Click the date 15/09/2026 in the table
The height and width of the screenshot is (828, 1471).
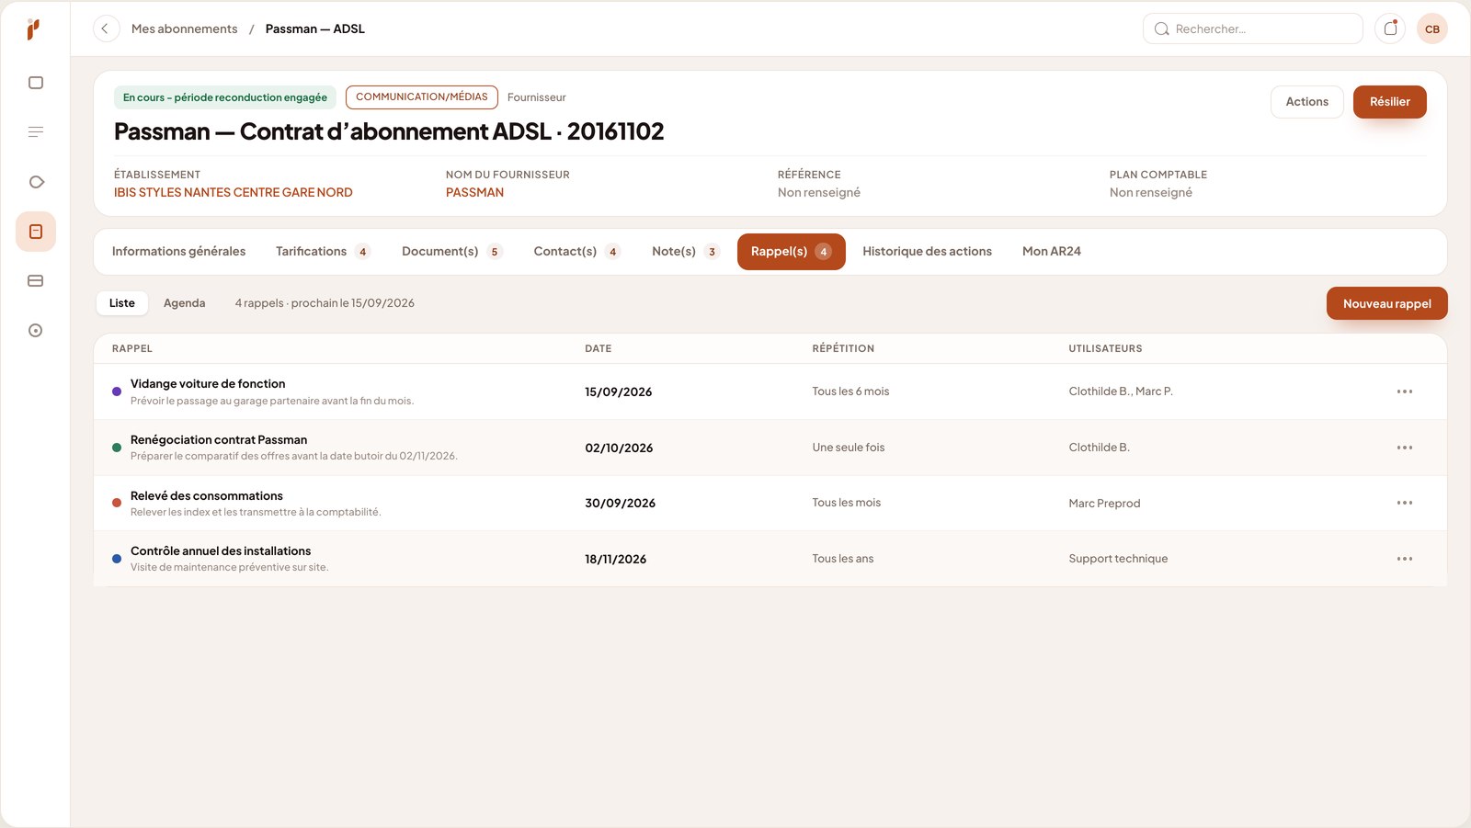tap(619, 392)
